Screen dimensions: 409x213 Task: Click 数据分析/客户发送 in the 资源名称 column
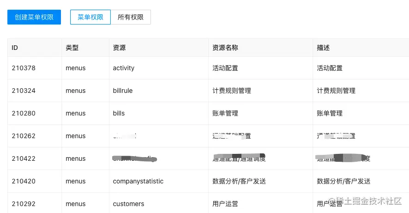[239, 181]
